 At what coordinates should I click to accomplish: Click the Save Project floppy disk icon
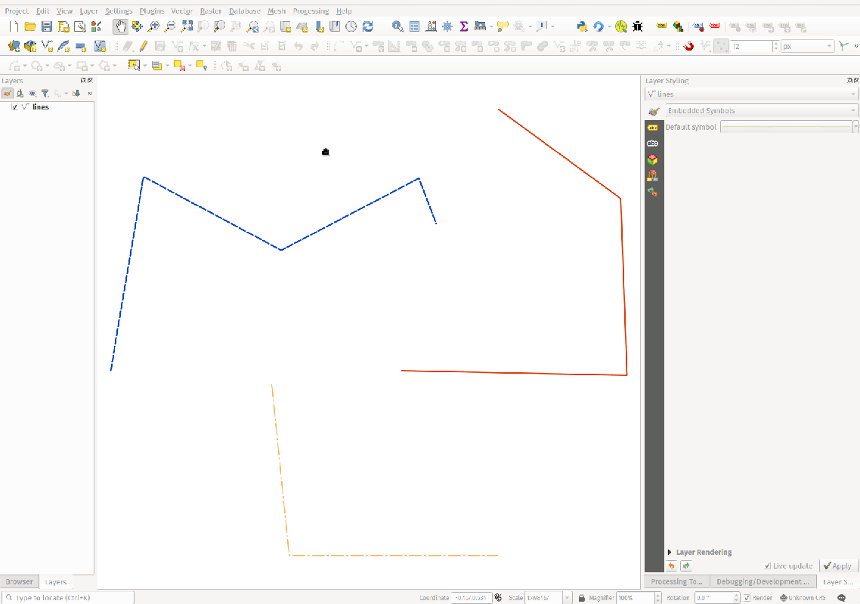point(47,26)
